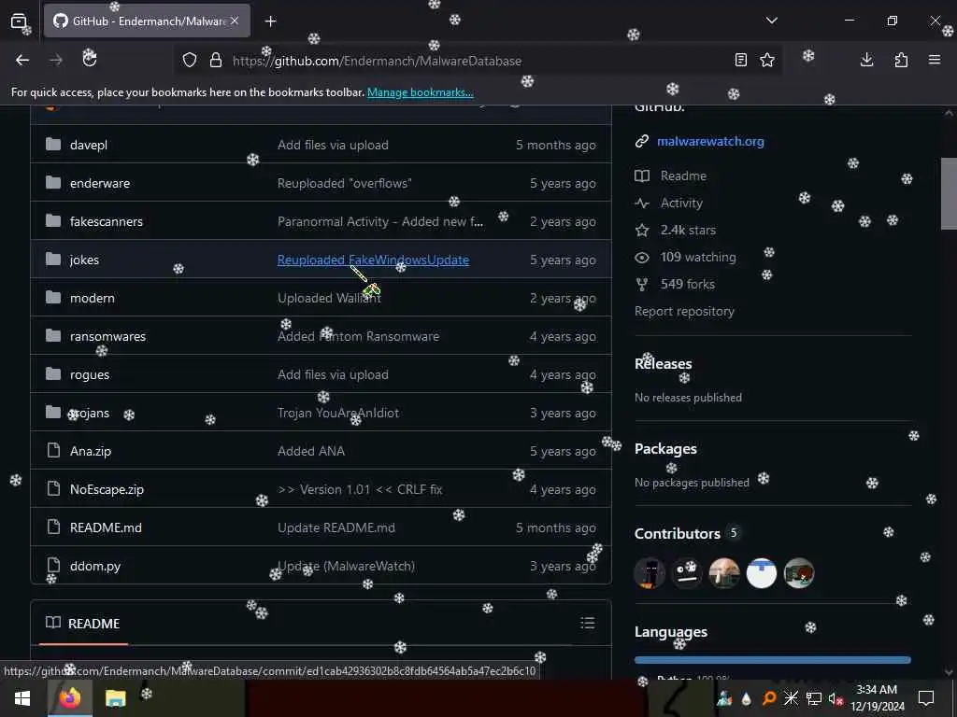Screen dimensions: 957x717
Task: Click Report repository link
Action: coord(684,312)
